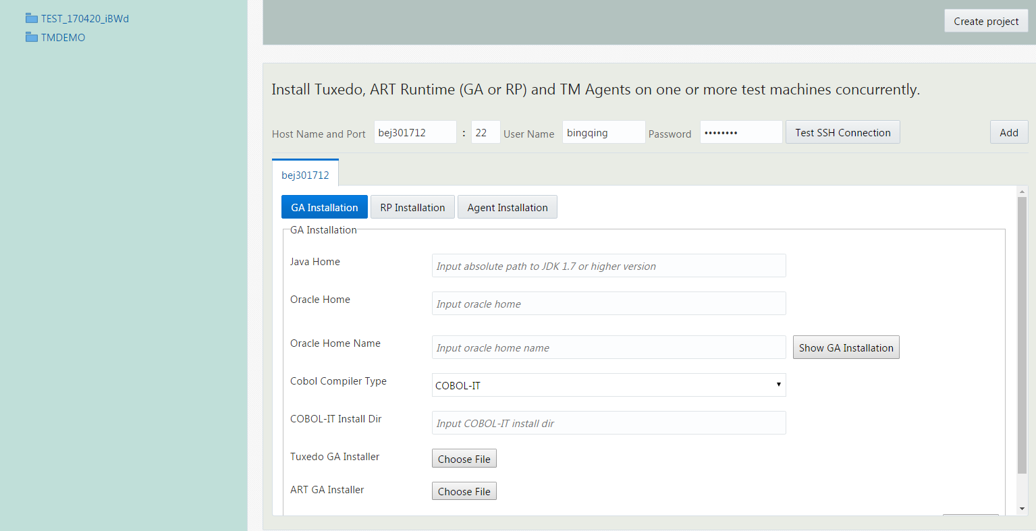Select the bej301712 host tab
This screenshot has height=531, width=1036.
pos(305,175)
